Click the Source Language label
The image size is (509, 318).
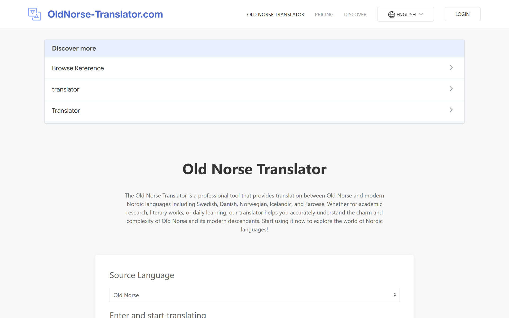tap(142, 275)
